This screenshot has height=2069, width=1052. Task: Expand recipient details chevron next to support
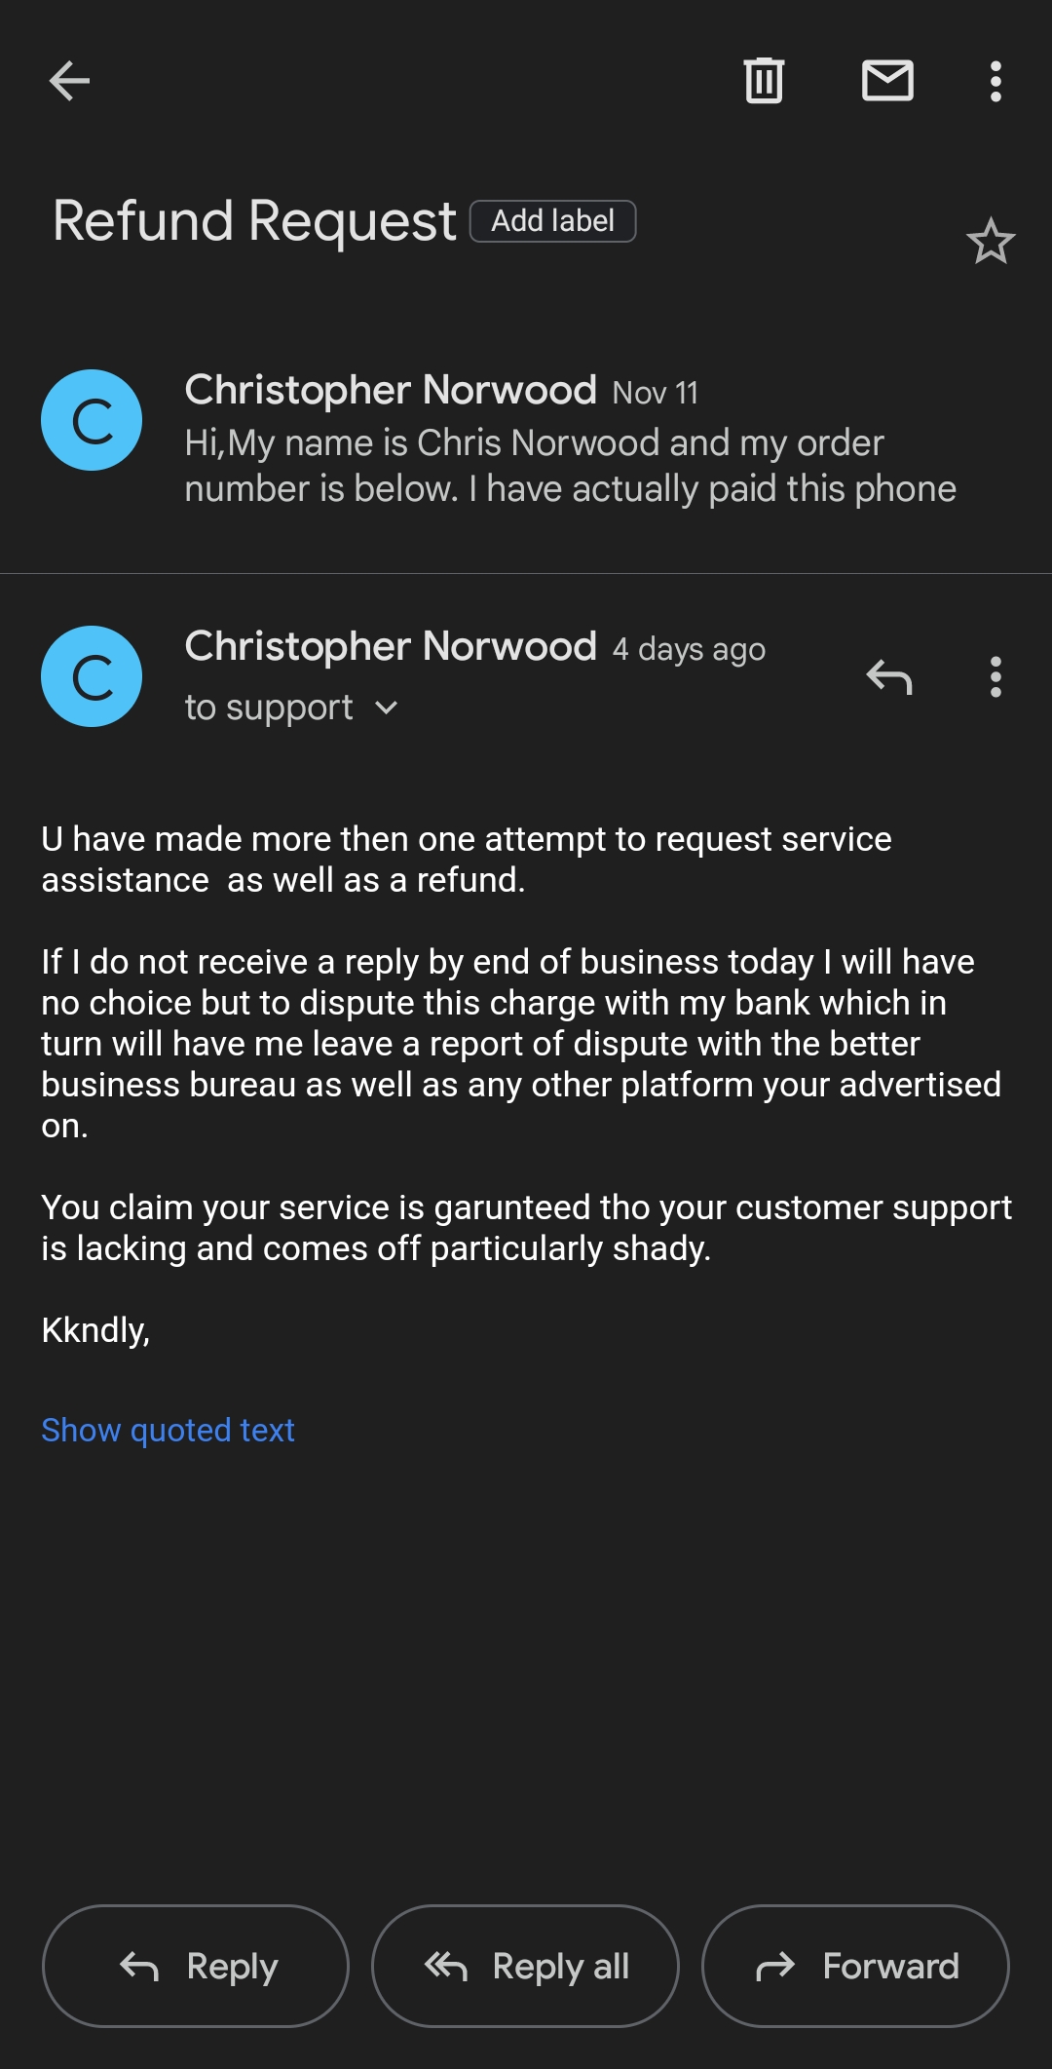[x=387, y=708]
